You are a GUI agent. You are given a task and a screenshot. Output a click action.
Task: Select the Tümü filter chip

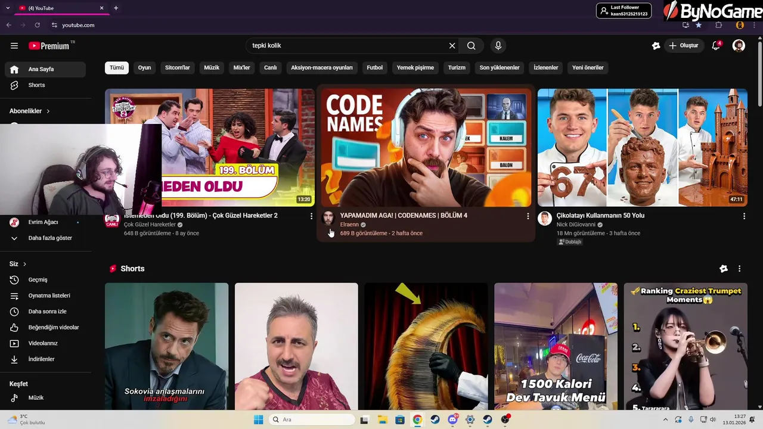click(x=117, y=67)
